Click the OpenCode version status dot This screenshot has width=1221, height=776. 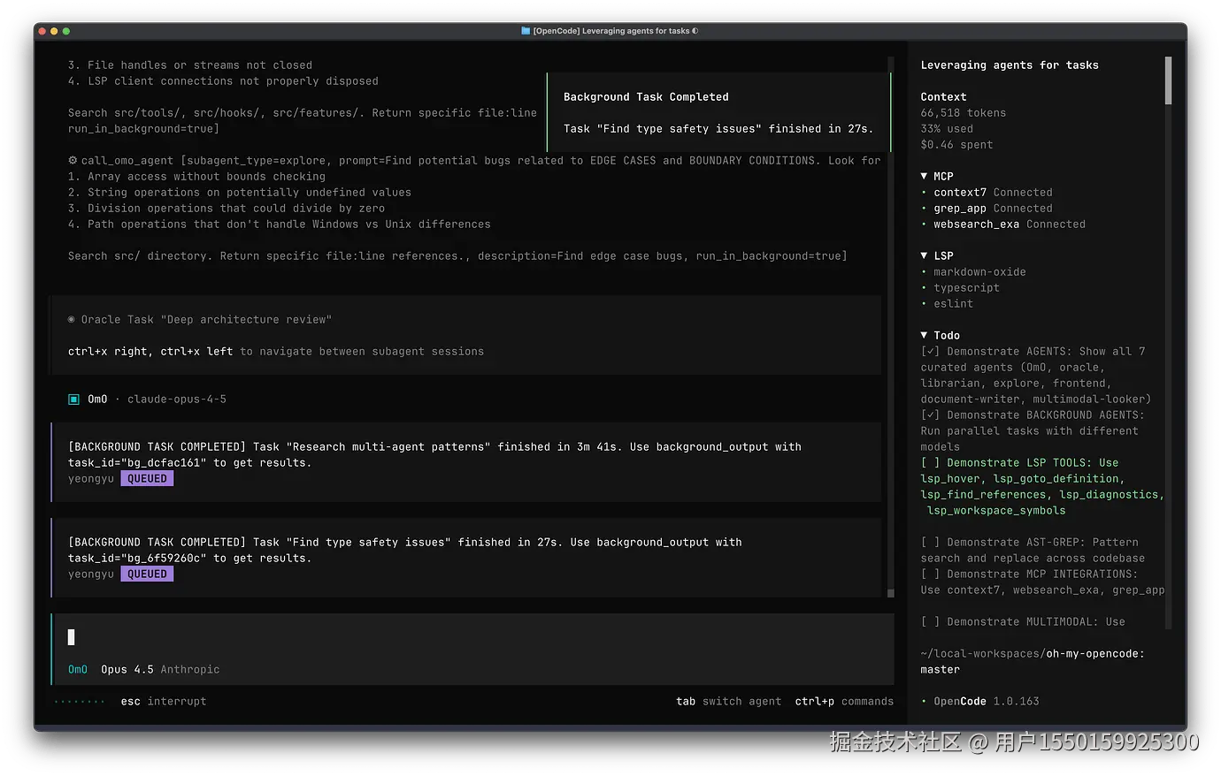[x=925, y=702]
